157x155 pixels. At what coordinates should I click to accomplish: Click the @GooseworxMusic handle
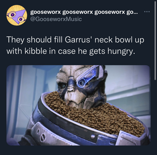pos(56,19)
